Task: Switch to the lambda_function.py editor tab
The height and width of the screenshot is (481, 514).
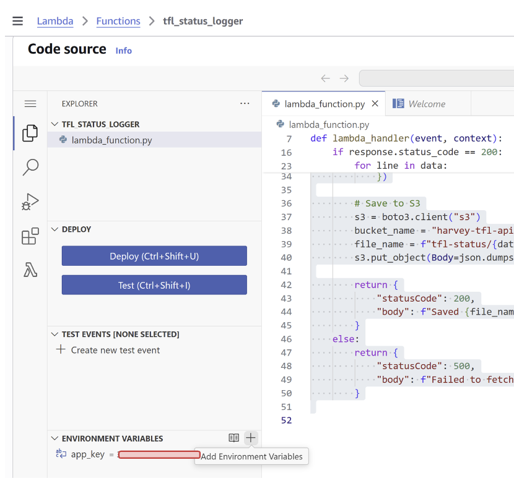Action: (325, 104)
